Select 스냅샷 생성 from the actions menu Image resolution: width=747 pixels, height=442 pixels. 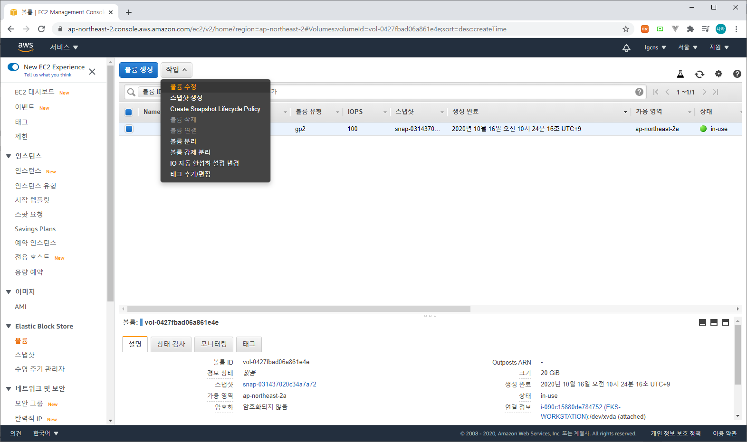click(x=215, y=98)
